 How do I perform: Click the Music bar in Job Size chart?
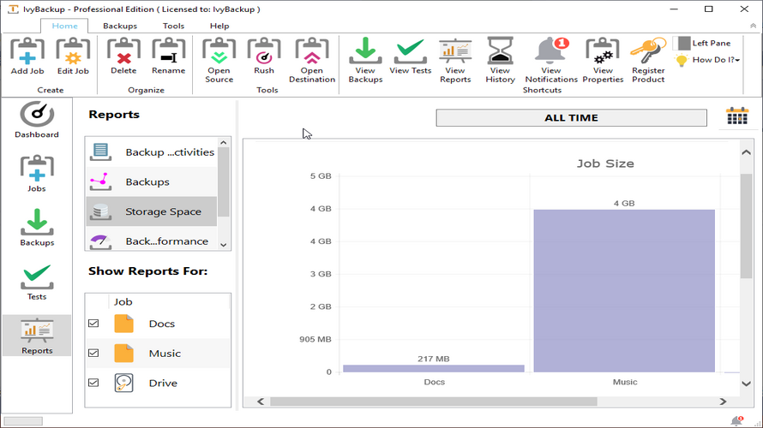tap(624, 291)
